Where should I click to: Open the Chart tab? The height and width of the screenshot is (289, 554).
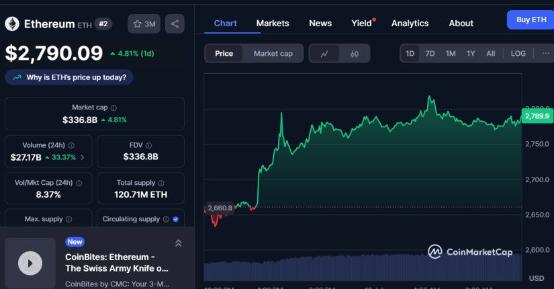pos(226,24)
